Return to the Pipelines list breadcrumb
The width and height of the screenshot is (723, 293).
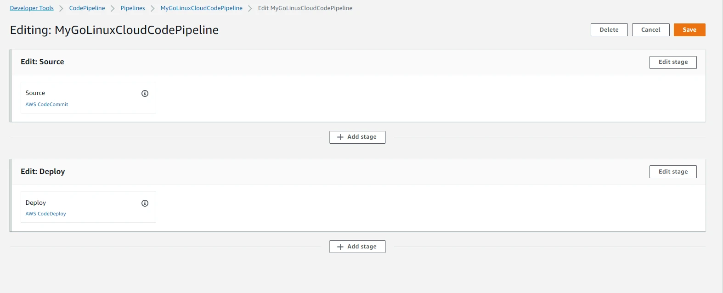(x=132, y=8)
